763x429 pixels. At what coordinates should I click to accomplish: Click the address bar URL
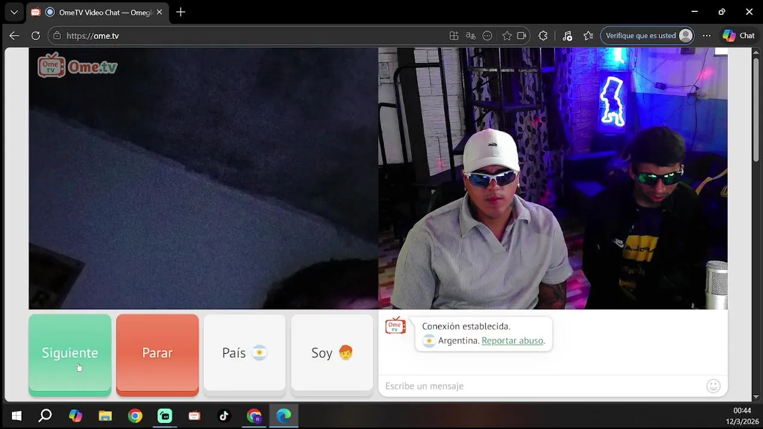(x=92, y=36)
